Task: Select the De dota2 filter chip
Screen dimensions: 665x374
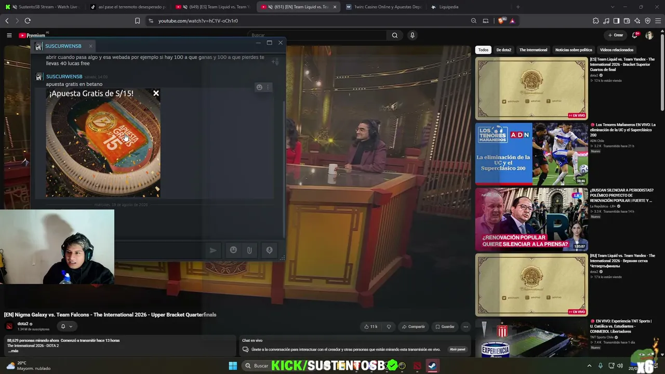Action: point(504,50)
